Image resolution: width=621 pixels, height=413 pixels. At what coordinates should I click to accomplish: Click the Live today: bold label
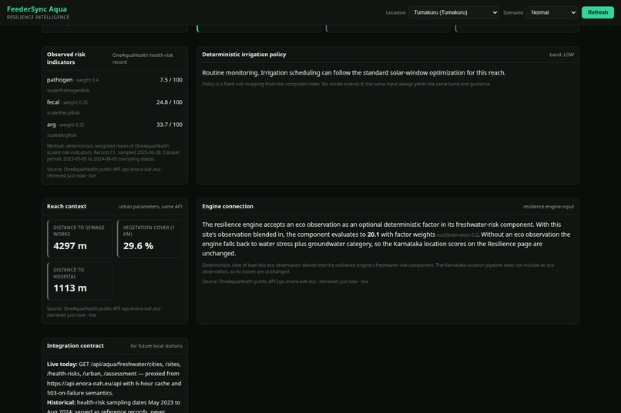(62, 364)
